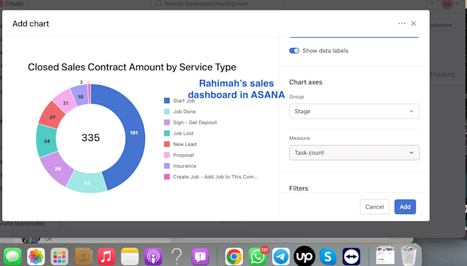Click the New Lead legend swatch
This screenshot has height=266, width=467.
pyautogui.click(x=167, y=144)
